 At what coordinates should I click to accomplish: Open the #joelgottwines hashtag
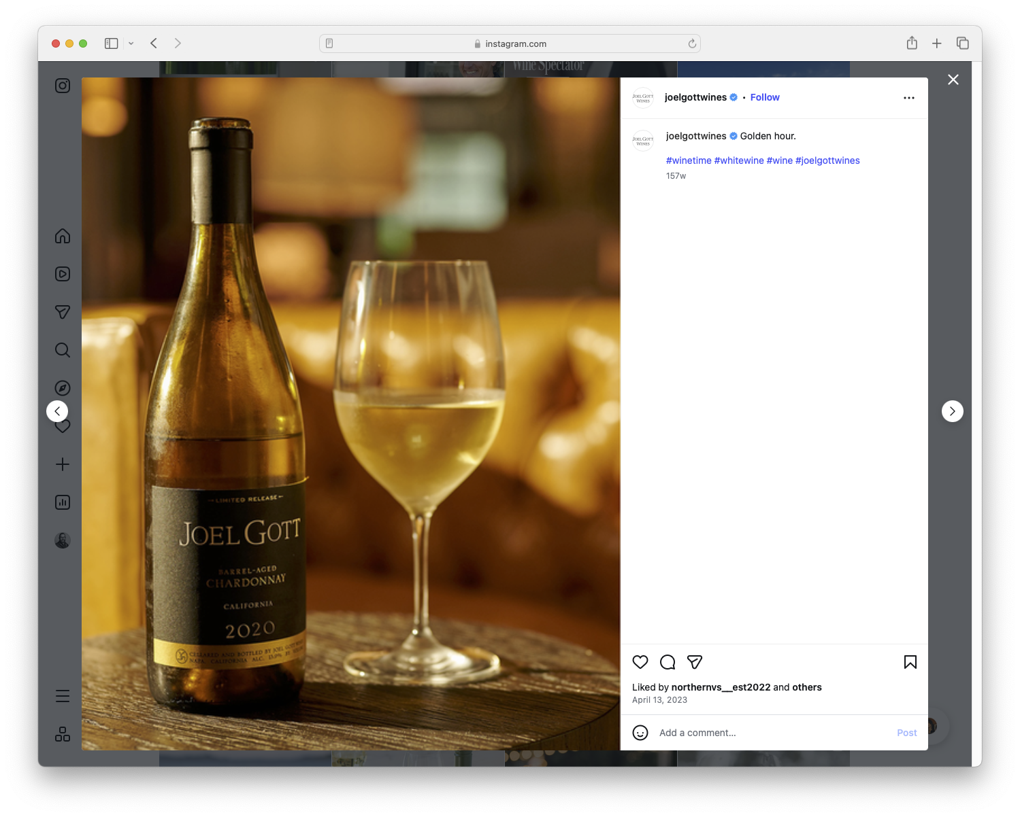[x=827, y=160]
